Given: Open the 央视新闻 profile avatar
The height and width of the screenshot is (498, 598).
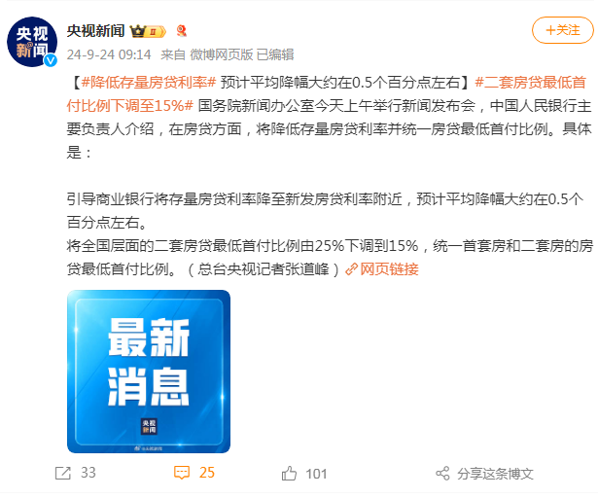Looking at the screenshot, I should [32, 42].
